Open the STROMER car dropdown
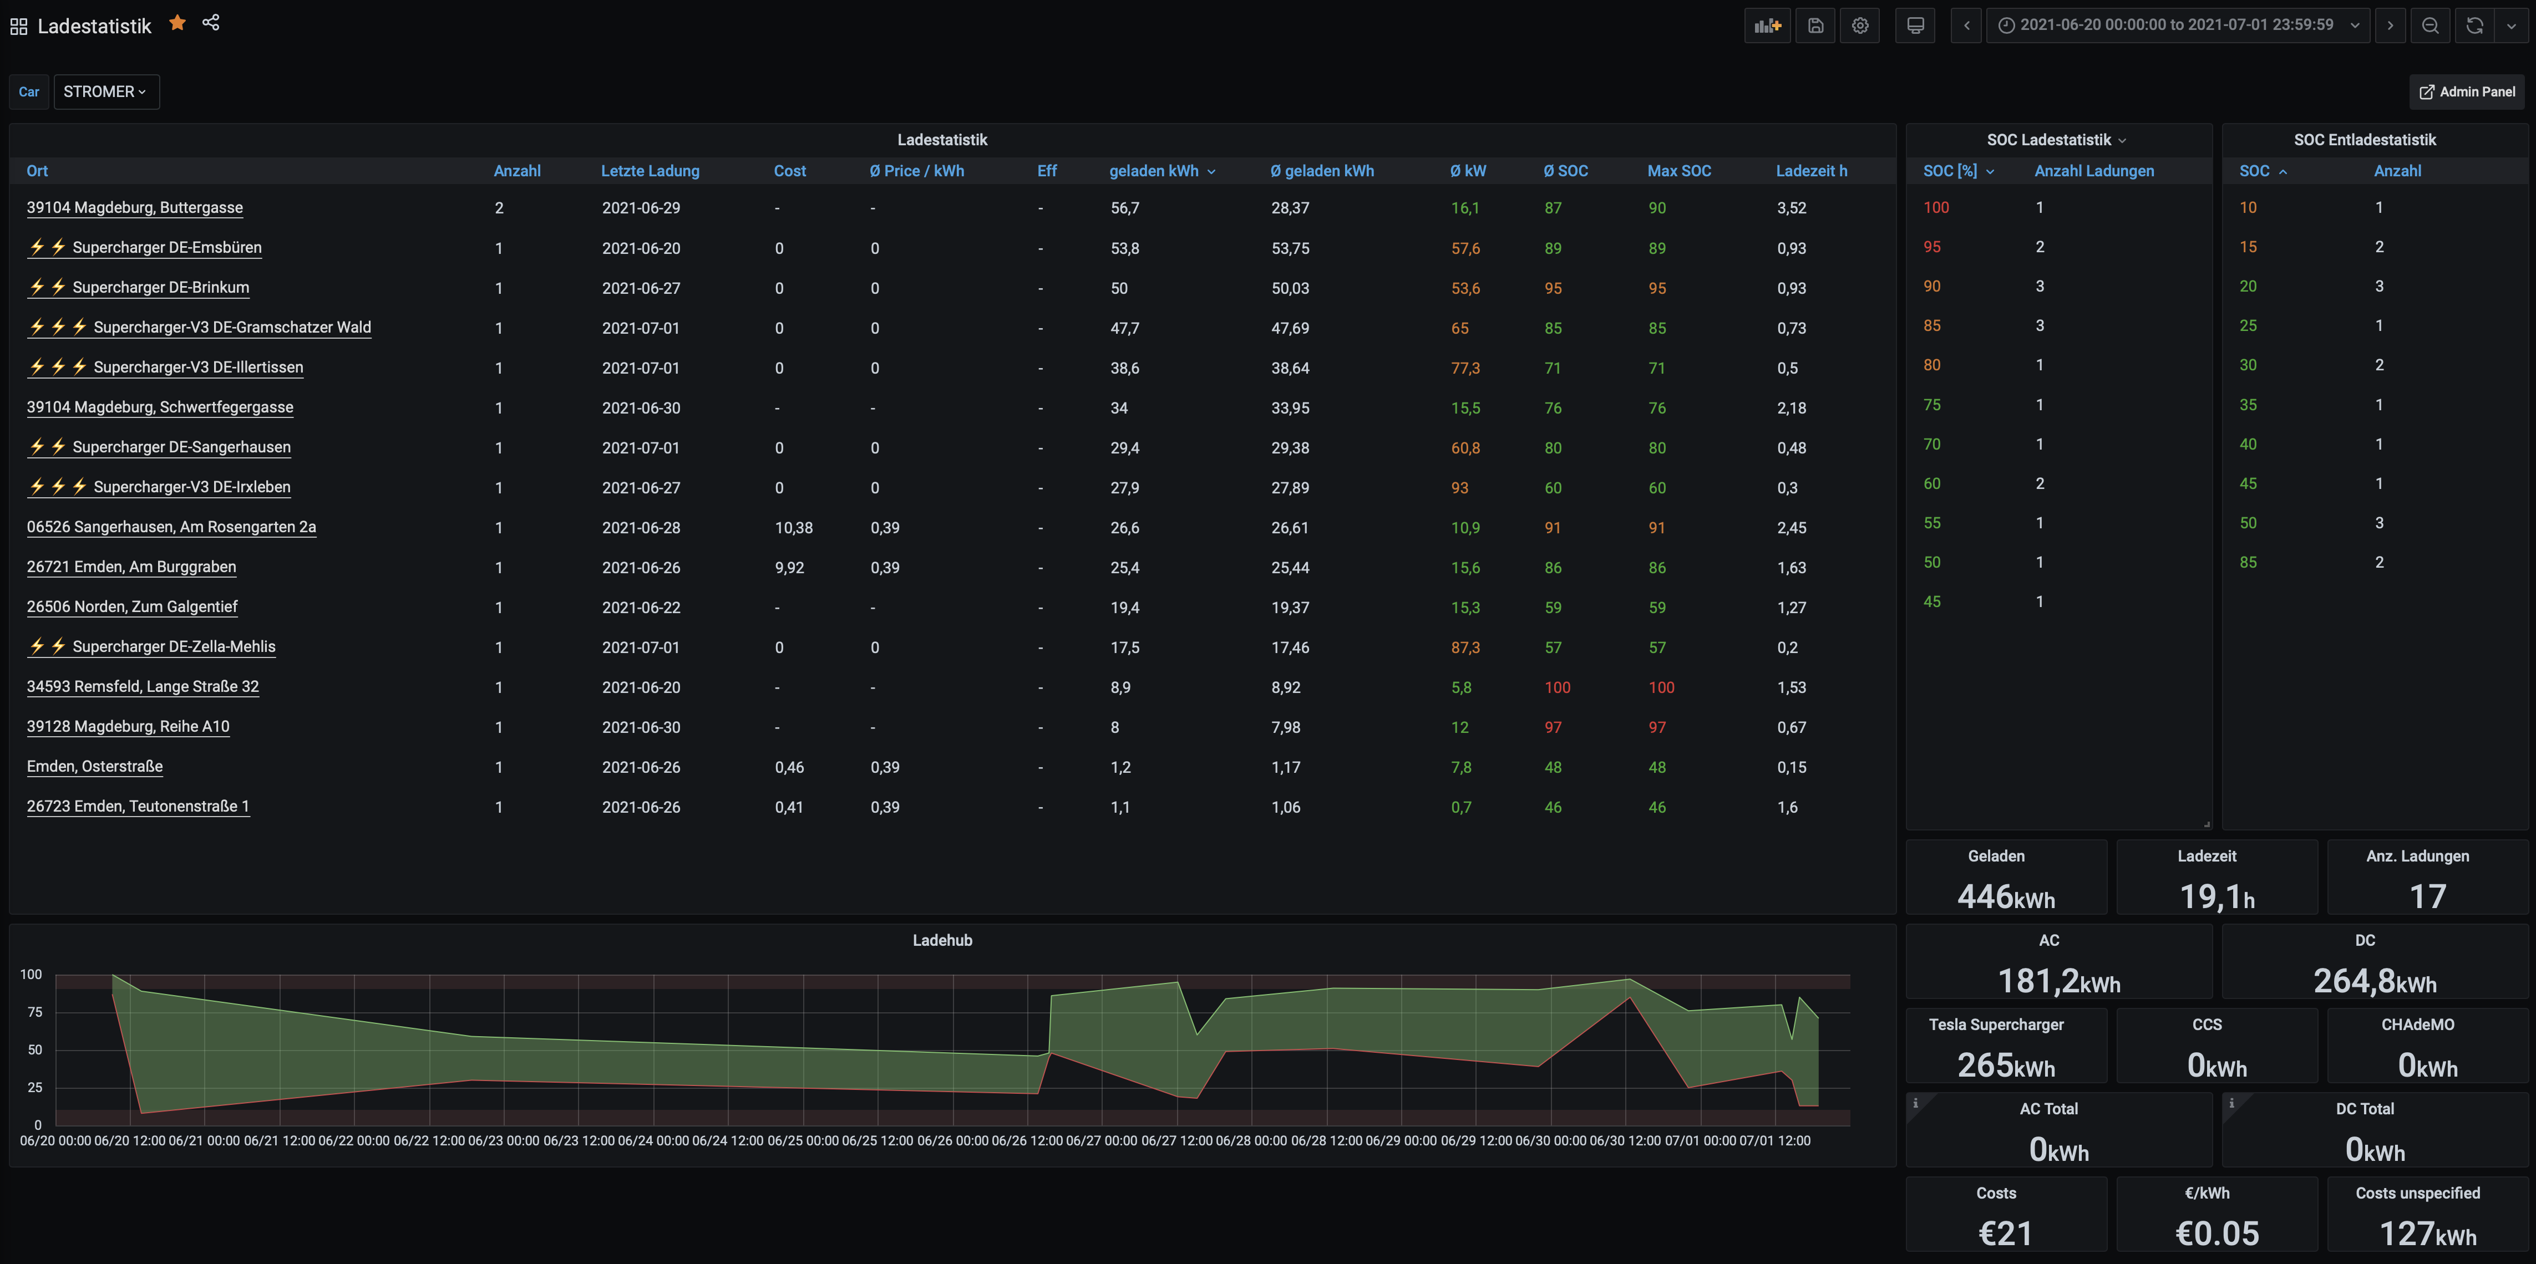Viewport: 2536px width, 1264px height. tap(105, 91)
